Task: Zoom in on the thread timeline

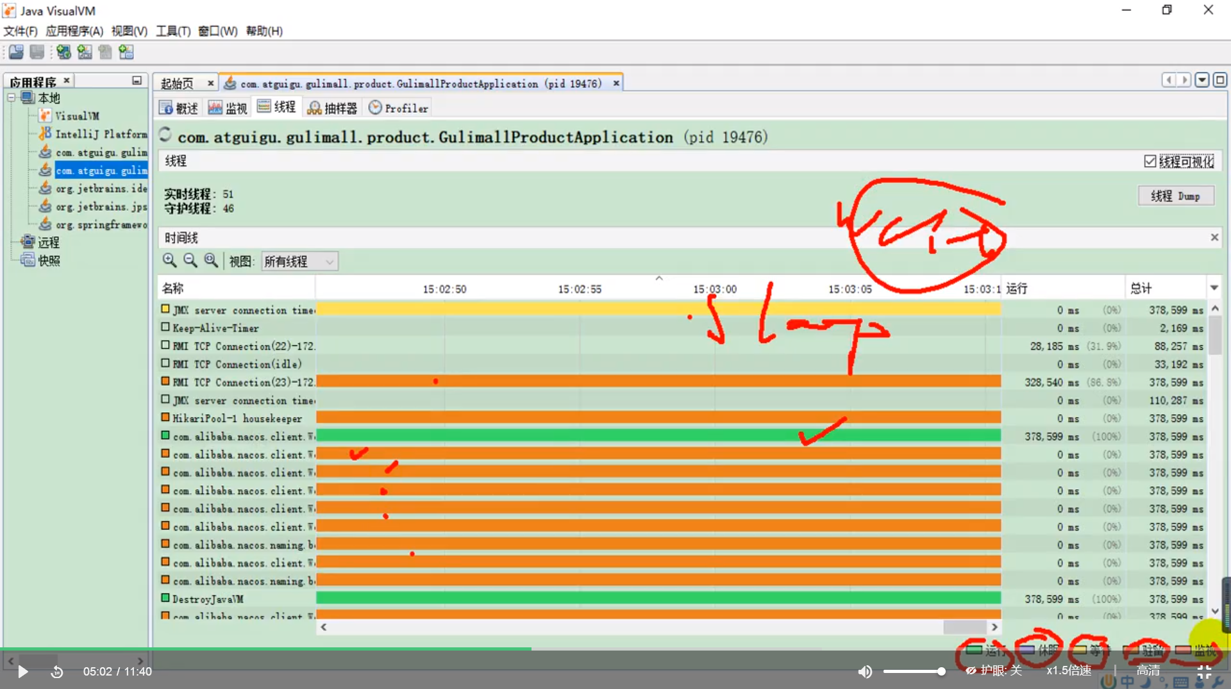Action: (x=169, y=260)
